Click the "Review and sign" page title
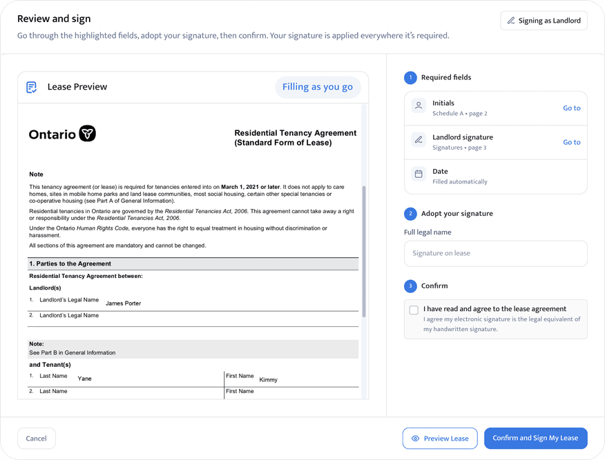This screenshot has width=605, height=460. [54, 19]
